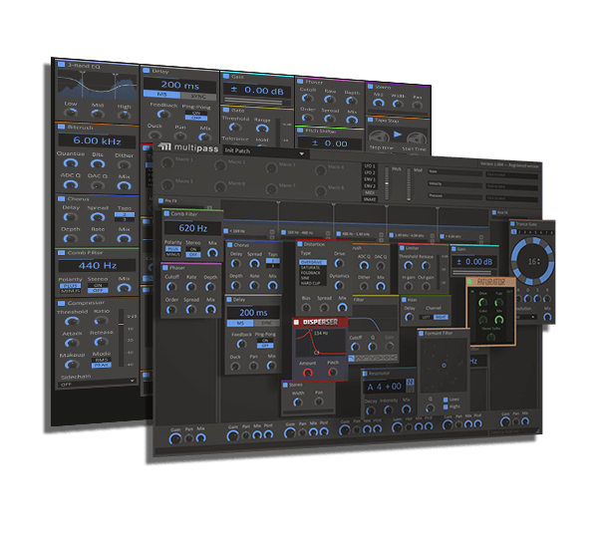Viewport: 598px width, 541px height.
Task: Click the Macro 1 knob in Multipass
Action: coord(167,162)
